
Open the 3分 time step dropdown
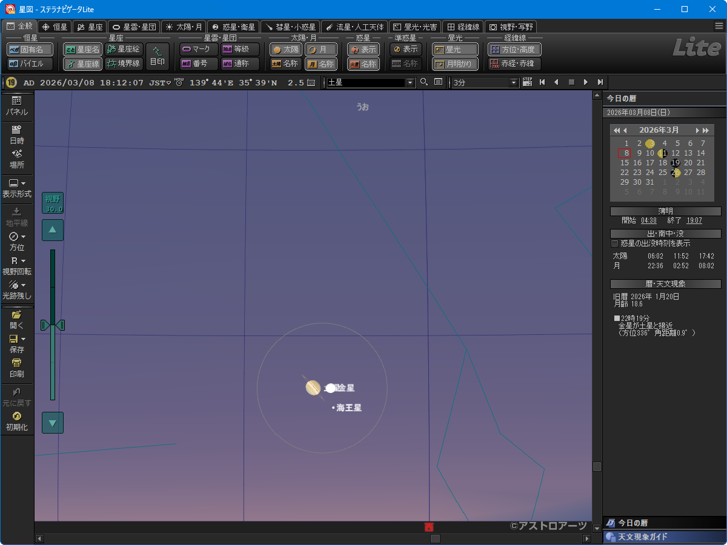point(514,83)
